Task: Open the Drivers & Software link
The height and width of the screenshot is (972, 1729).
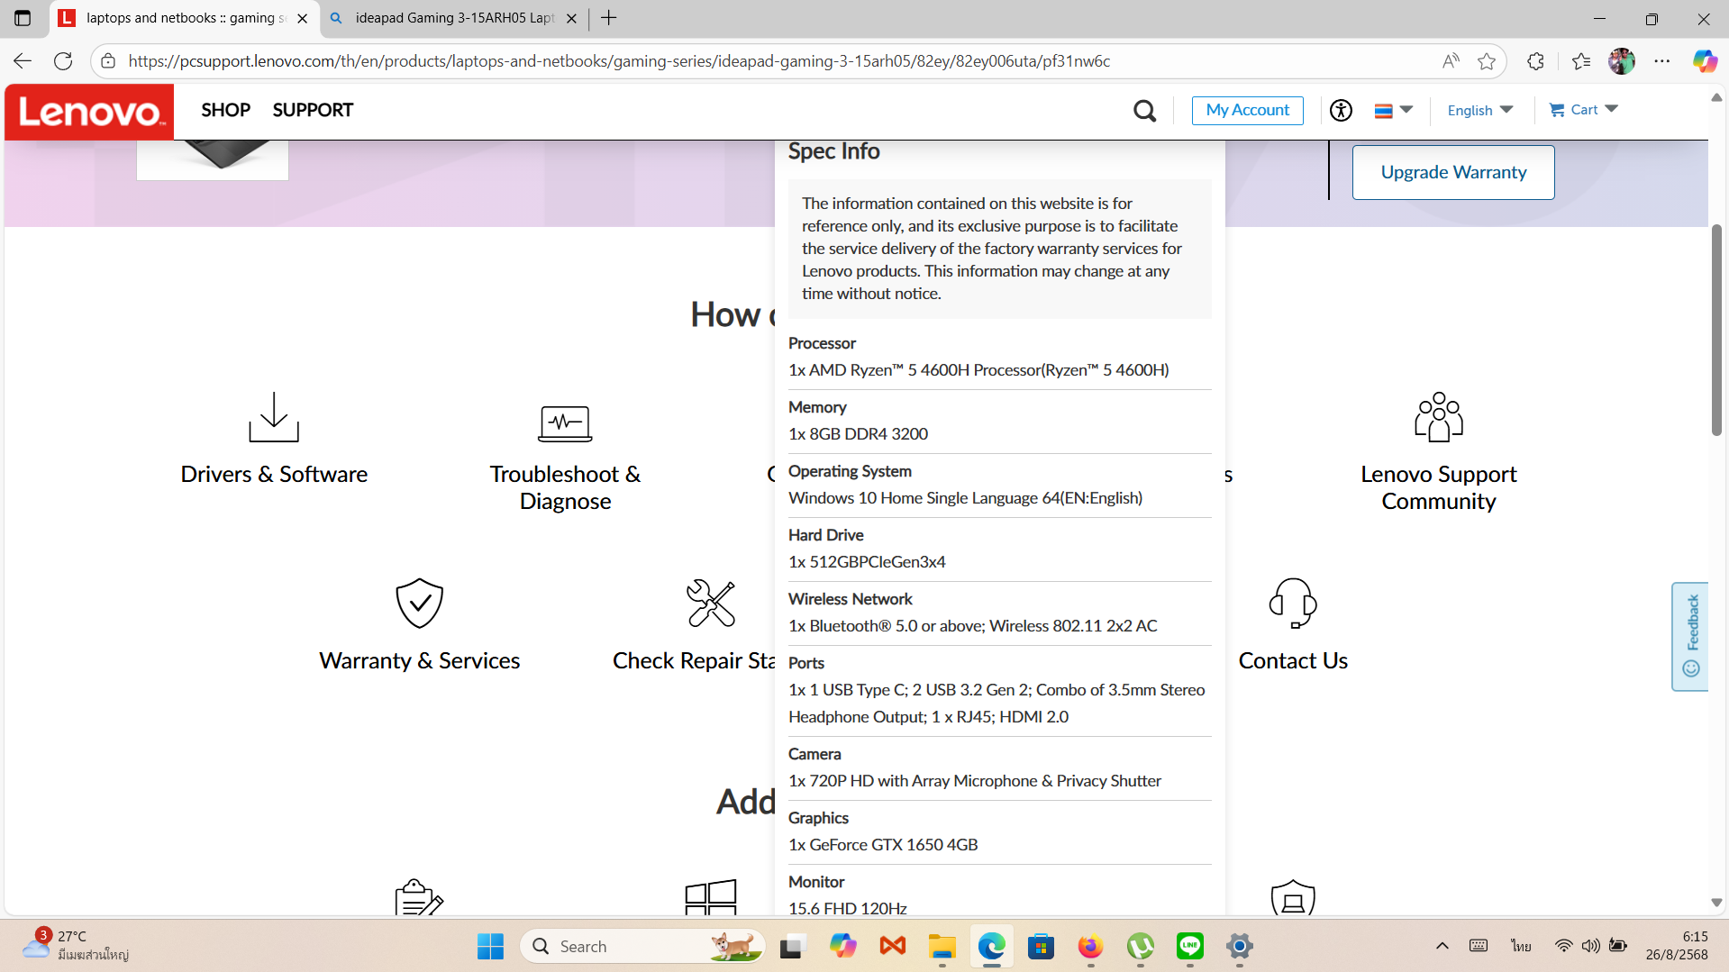Action: pos(274,474)
